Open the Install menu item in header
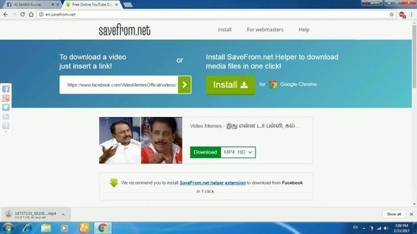417x234 pixels. tap(225, 30)
